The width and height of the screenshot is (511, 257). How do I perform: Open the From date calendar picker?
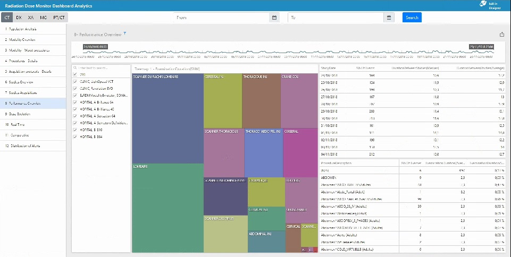click(x=274, y=18)
